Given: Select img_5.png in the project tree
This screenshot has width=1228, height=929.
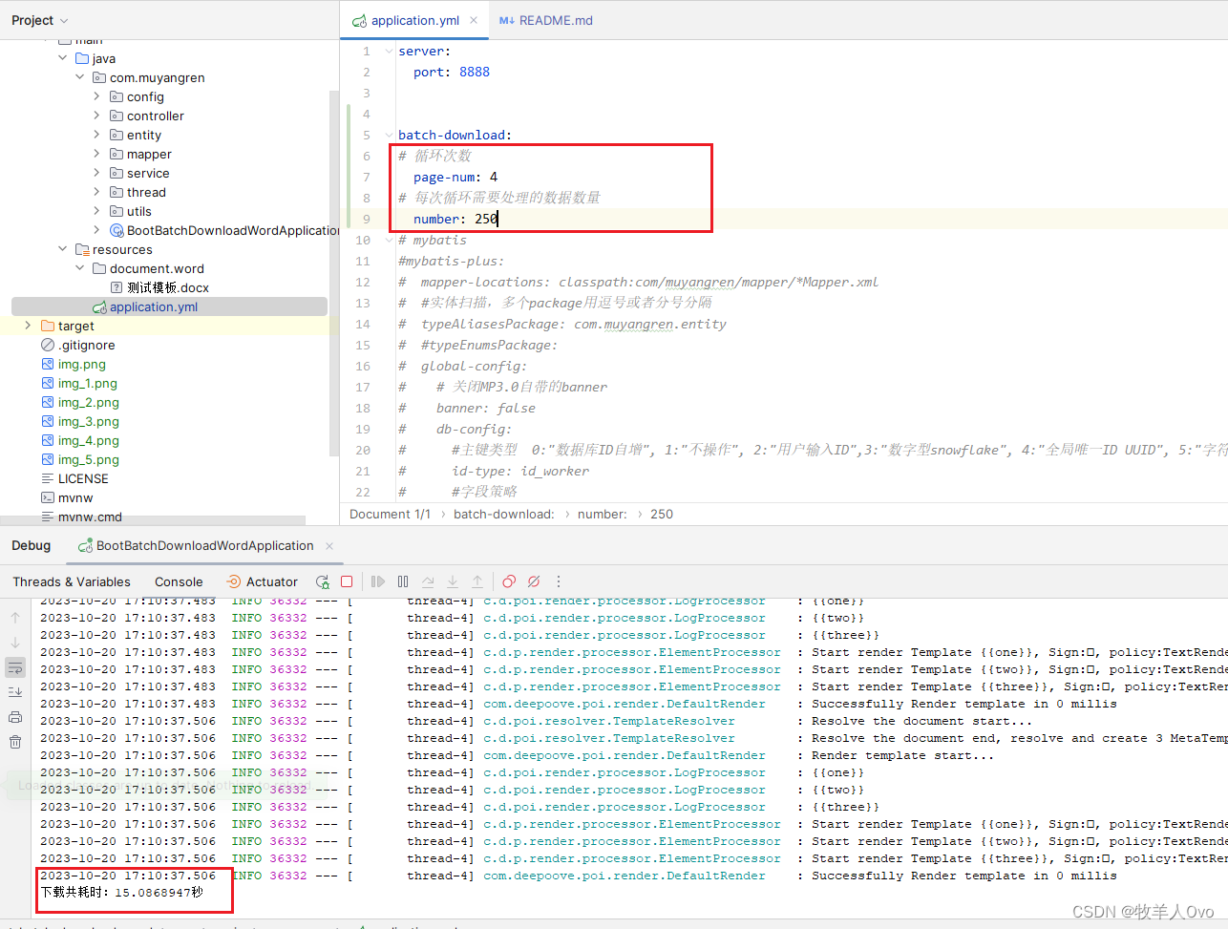Looking at the screenshot, I should 80,459.
